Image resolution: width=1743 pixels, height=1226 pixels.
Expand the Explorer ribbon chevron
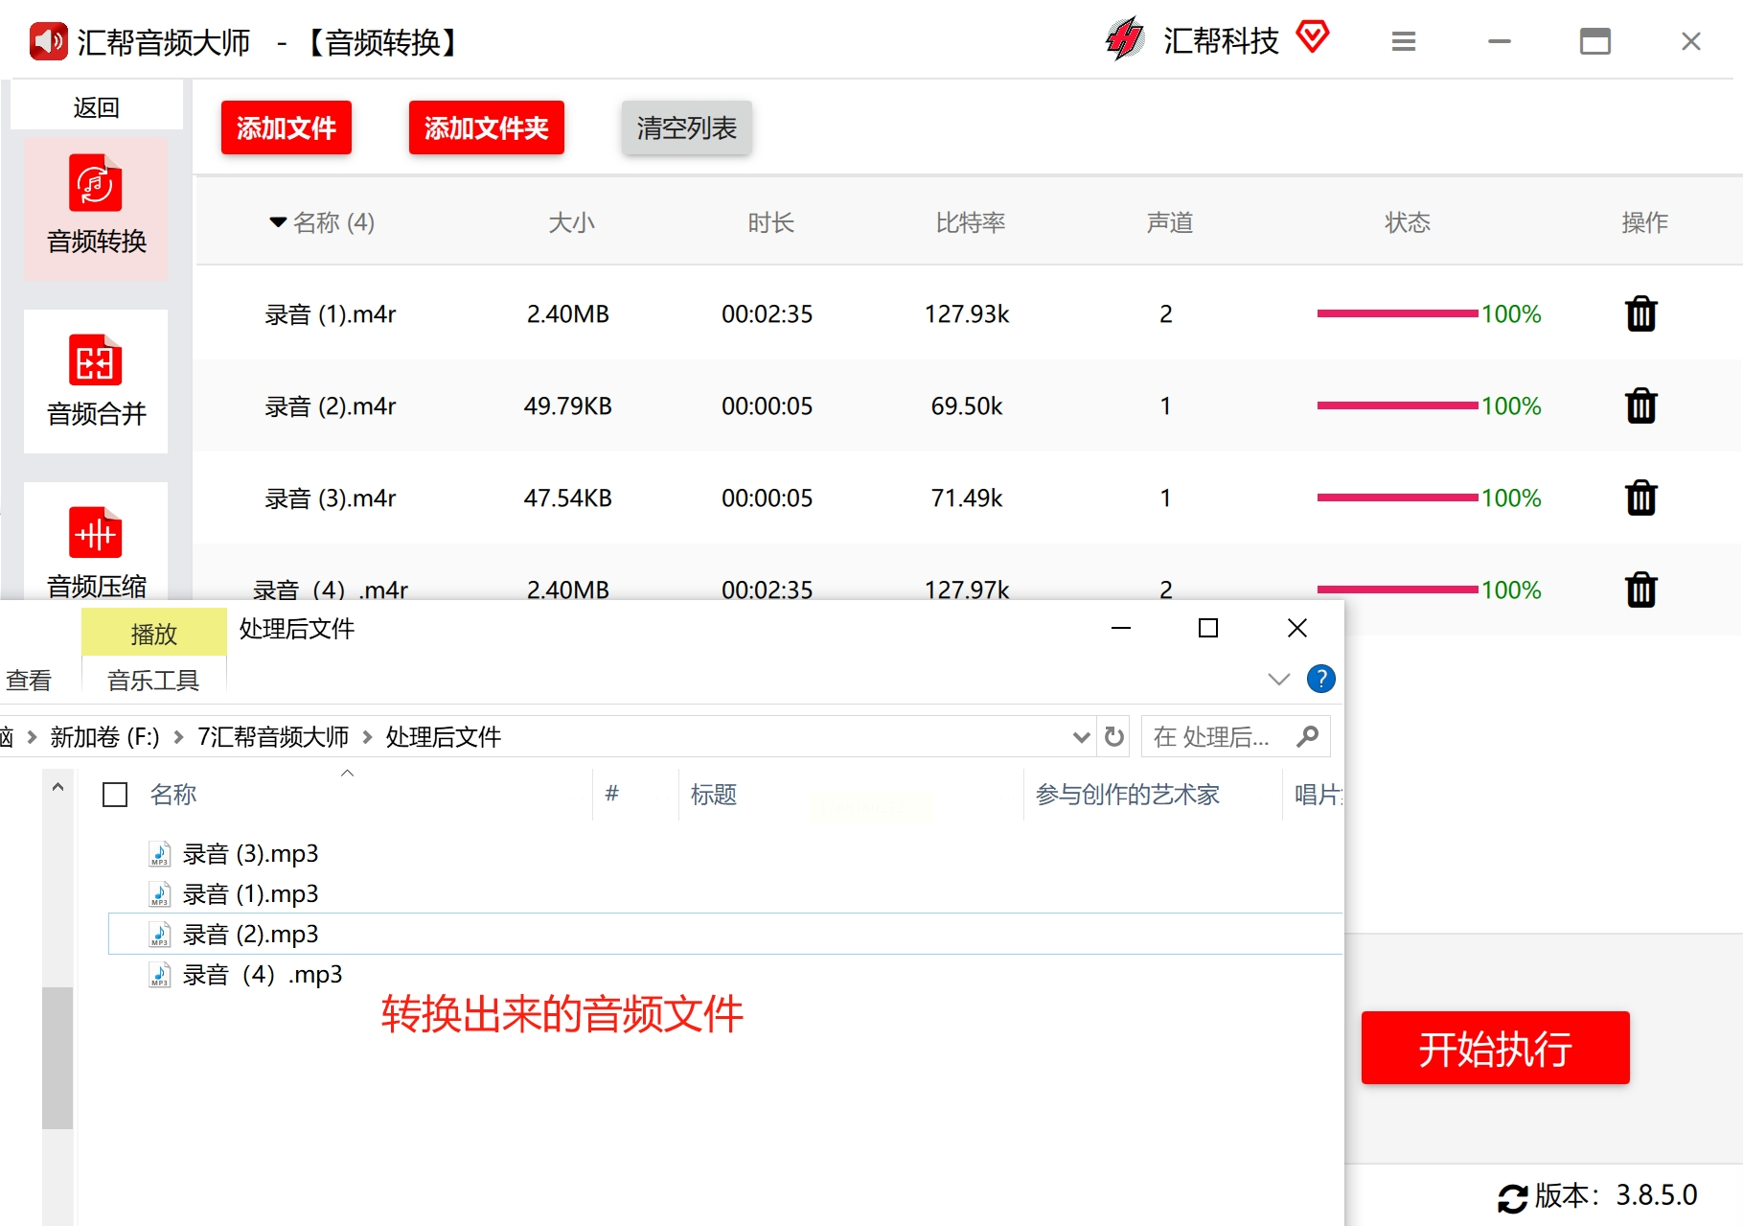point(1278,680)
